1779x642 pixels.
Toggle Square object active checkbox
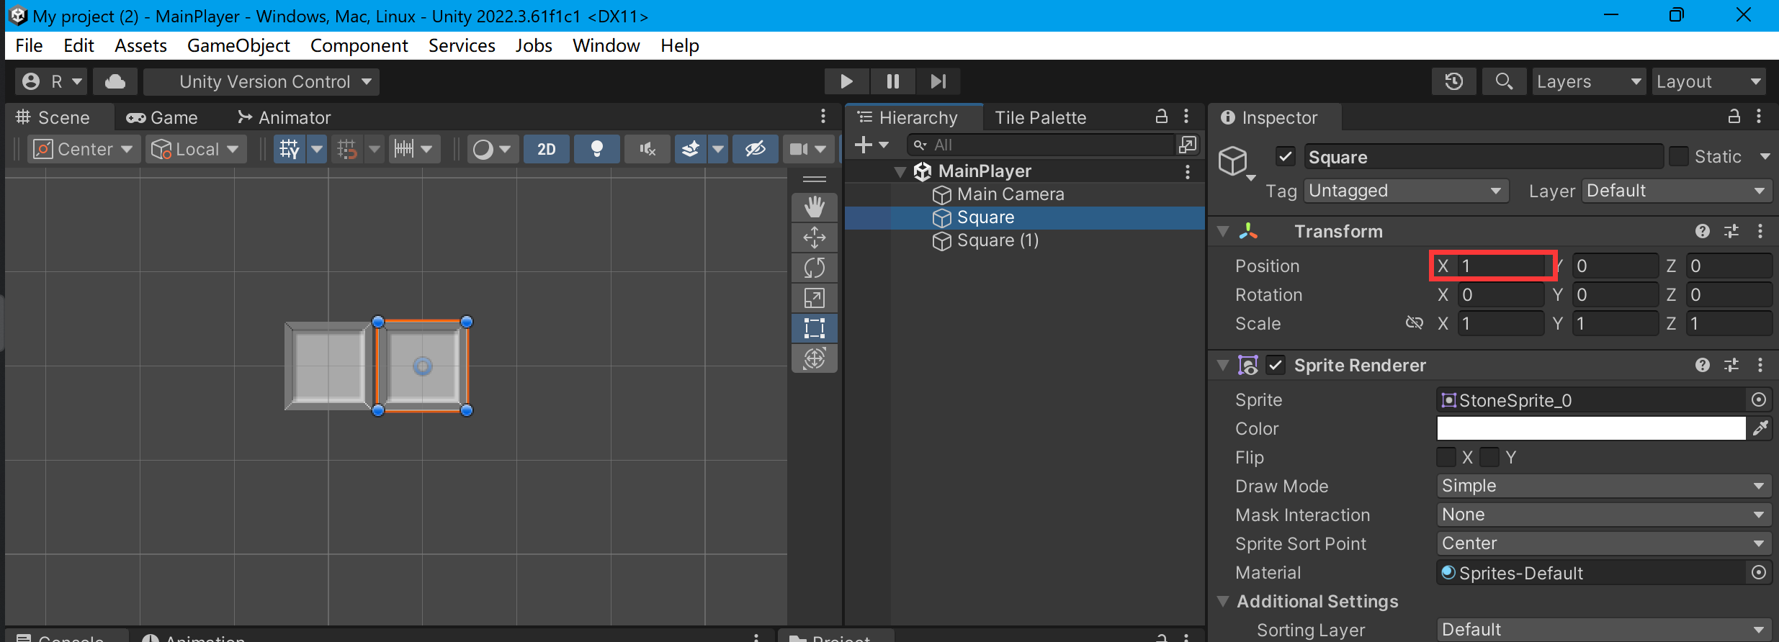coord(1286,157)
